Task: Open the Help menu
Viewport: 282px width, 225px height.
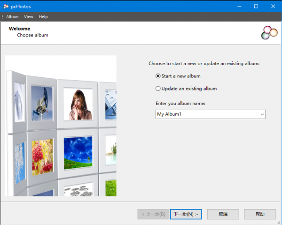Action: coord(43,17)
